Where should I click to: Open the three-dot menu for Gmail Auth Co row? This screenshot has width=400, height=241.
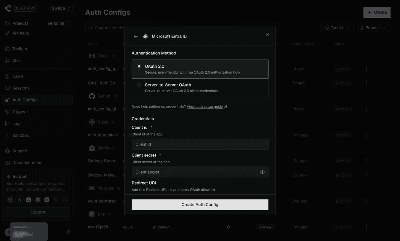[x=367, y=83]
